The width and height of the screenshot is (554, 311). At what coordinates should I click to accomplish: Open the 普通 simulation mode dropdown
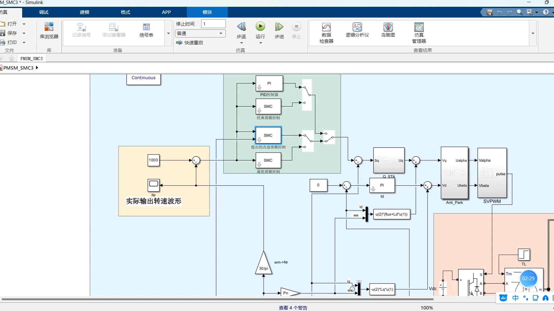point(220,33)
